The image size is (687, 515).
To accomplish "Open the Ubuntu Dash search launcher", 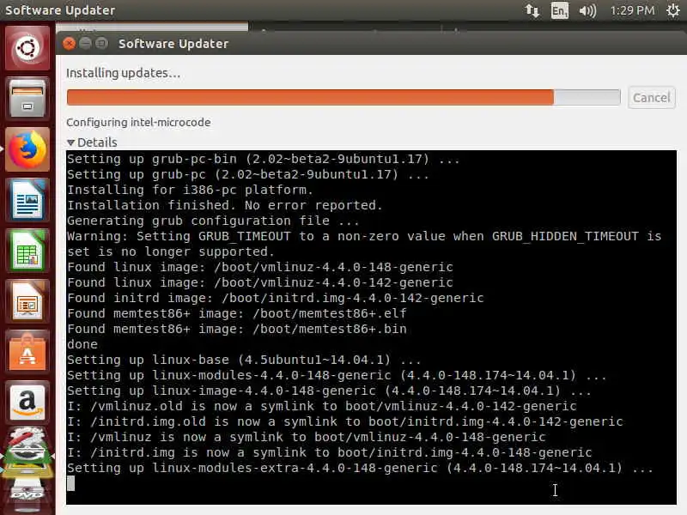I will [x=27, y=48].
